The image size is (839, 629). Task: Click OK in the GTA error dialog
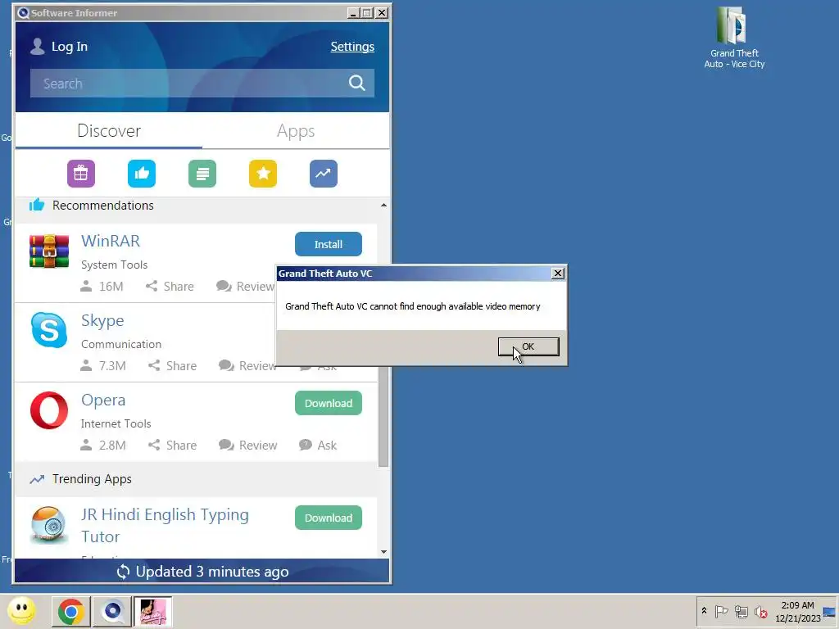(x=528, y=346)
